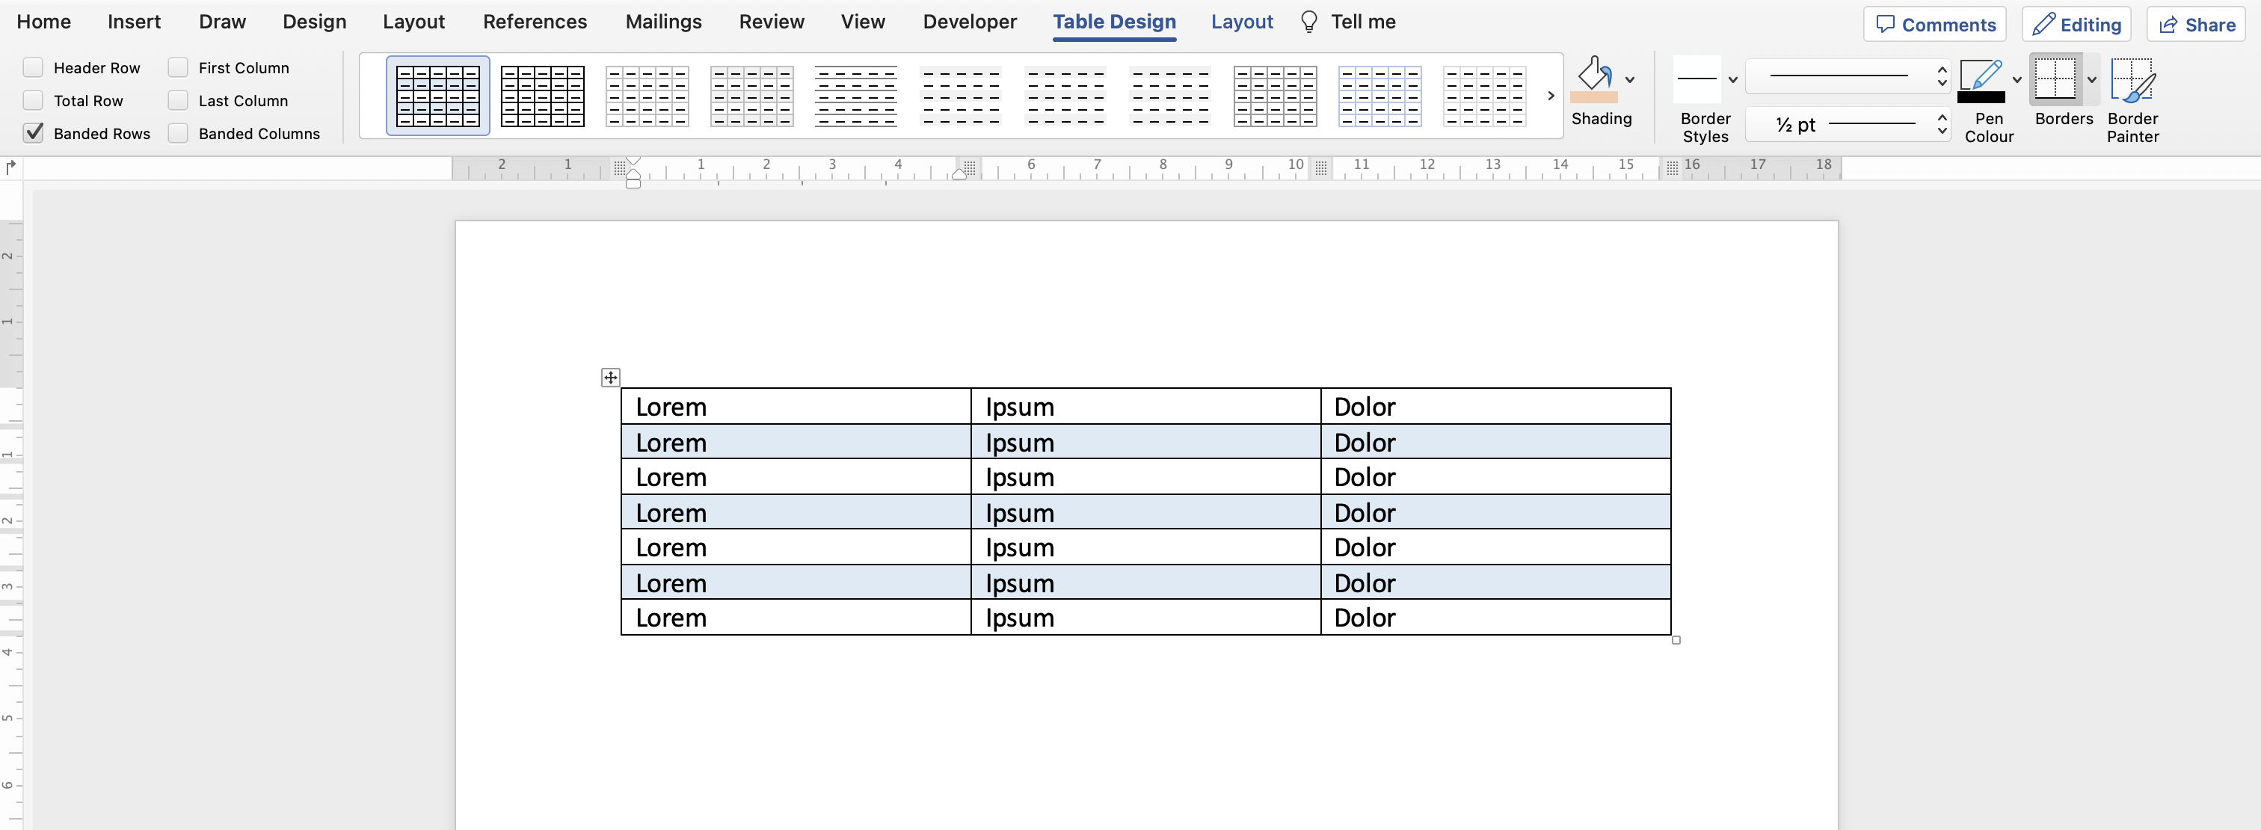
Task: Open the Shading colour dropdown arrow
Action: [x=1629, y=80]
